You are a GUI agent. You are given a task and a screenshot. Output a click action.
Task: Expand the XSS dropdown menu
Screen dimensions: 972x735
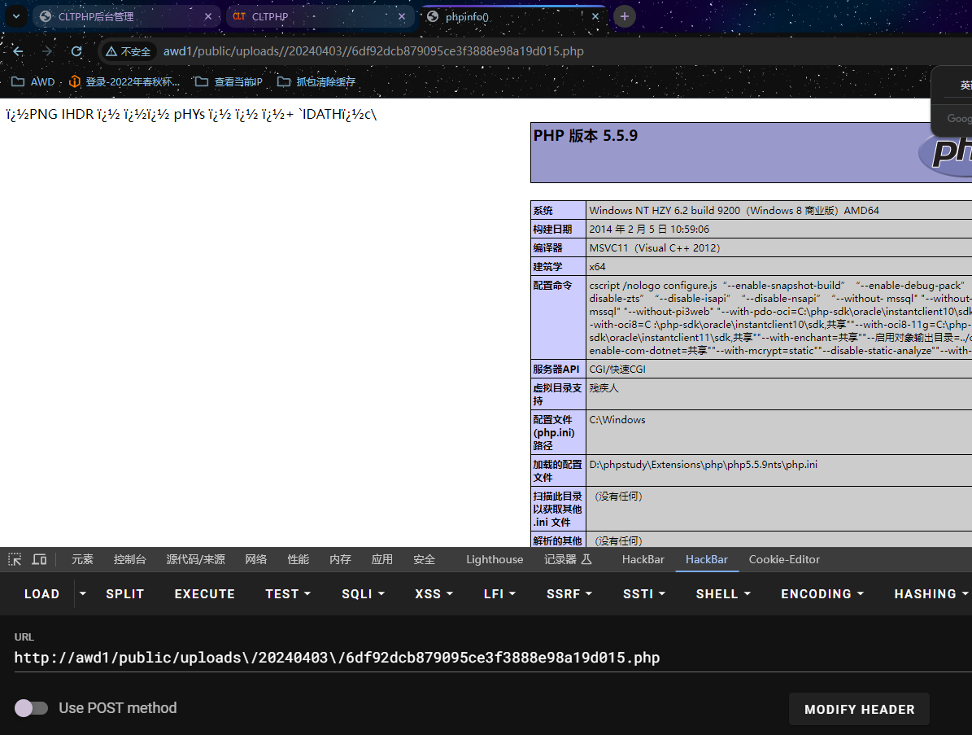[x=434, y=594]
